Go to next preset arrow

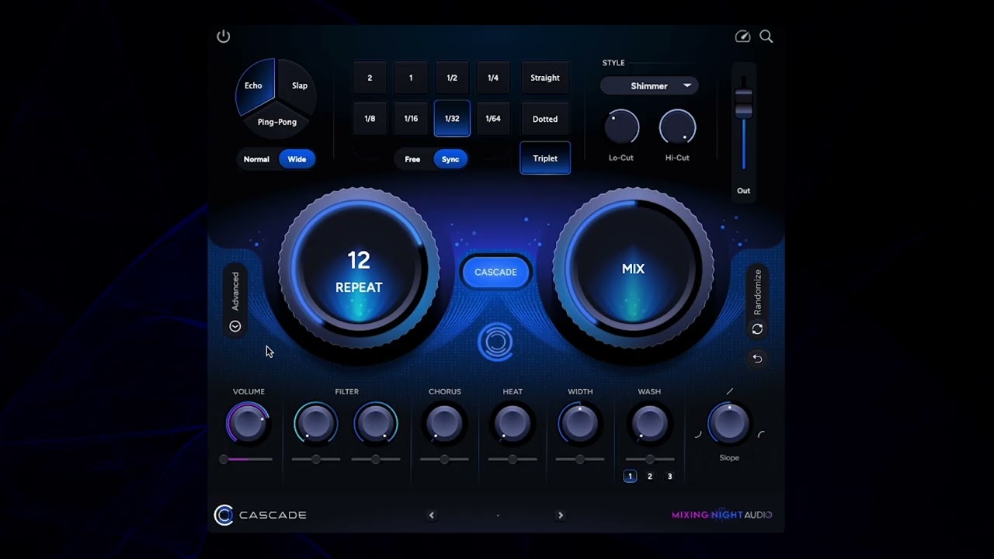(561, 515)
